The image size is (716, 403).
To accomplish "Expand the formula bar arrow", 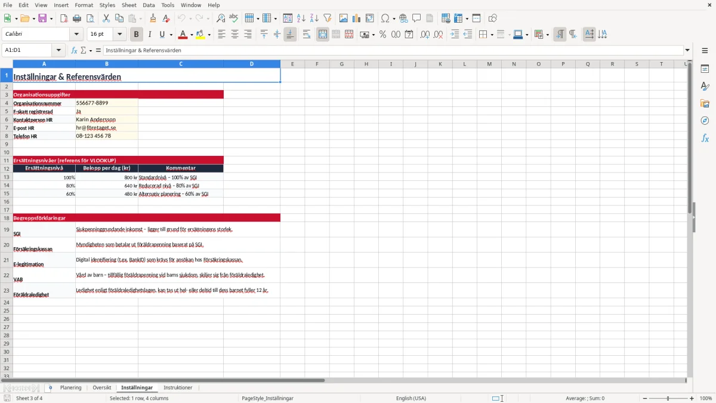I will pyautogui.click(x=688, y=51).
